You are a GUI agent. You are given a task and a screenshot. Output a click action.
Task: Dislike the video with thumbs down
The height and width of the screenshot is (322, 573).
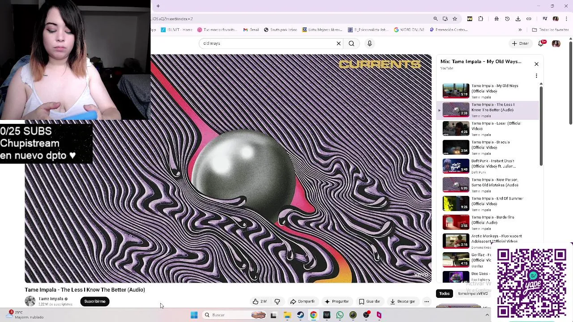(277, 301)
